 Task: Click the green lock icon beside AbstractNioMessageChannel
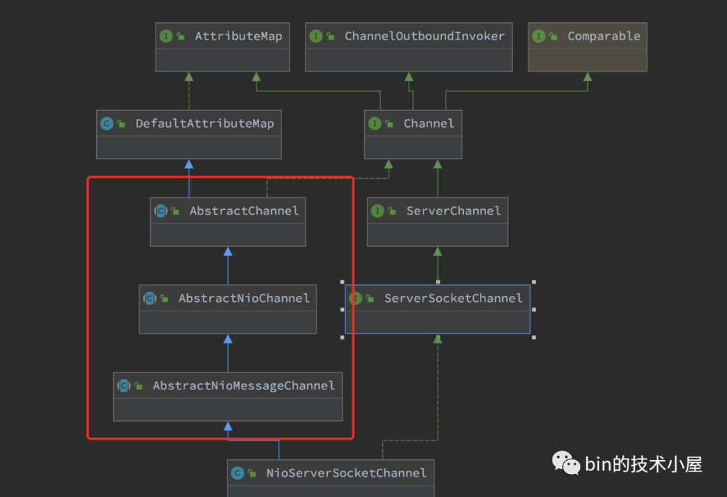[x=138, y=386]
